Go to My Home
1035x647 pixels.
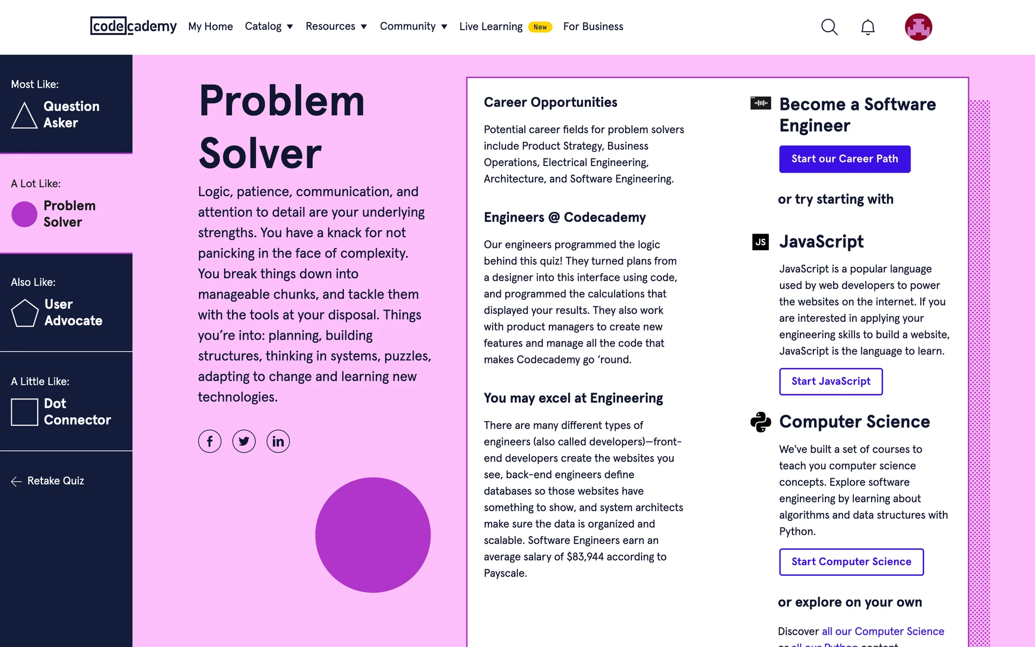(210, 26)
